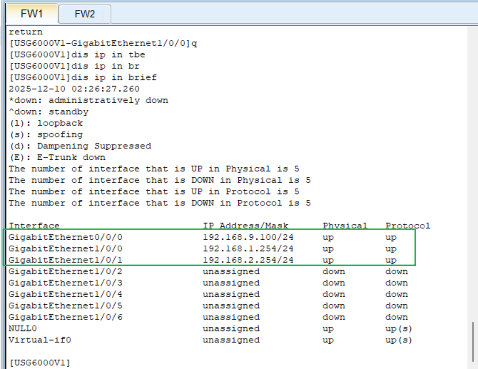Click the 'dis ip in brief' command line
This screenshot has height=369, width=478.
tap(83, 78)
